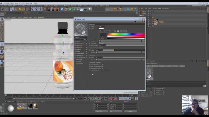Open the green Subdivision generator icon

click(x=70, y=9)
